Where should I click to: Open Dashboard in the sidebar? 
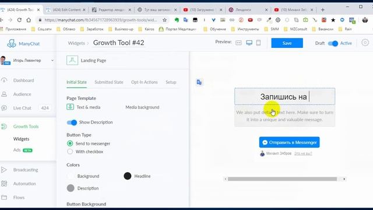23,80
